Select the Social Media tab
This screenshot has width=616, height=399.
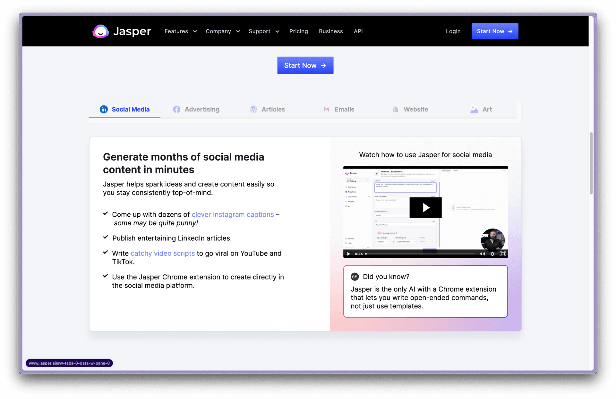[x=124, y=110]
